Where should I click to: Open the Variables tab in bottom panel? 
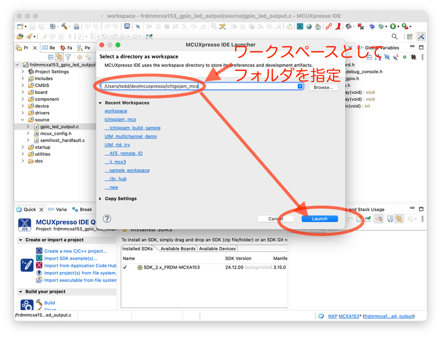click(x=57, y=210)
